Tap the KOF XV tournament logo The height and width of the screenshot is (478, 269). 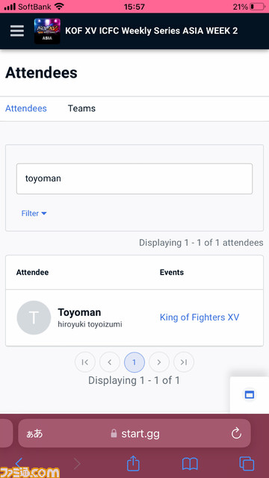click(x=47, y=31)
